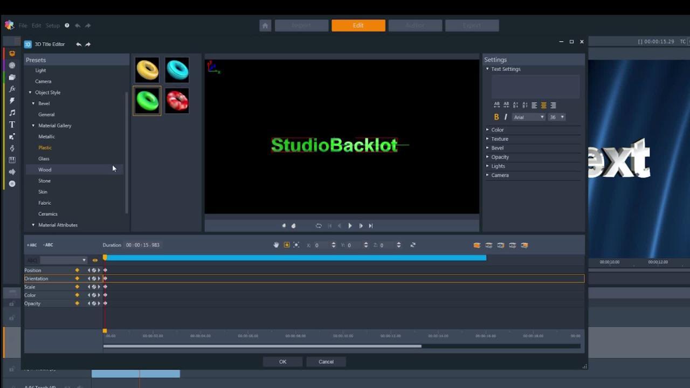Choose the cyan plastic donut preset
This screenshot has height=388, width=690.
[x=177, y=70]
